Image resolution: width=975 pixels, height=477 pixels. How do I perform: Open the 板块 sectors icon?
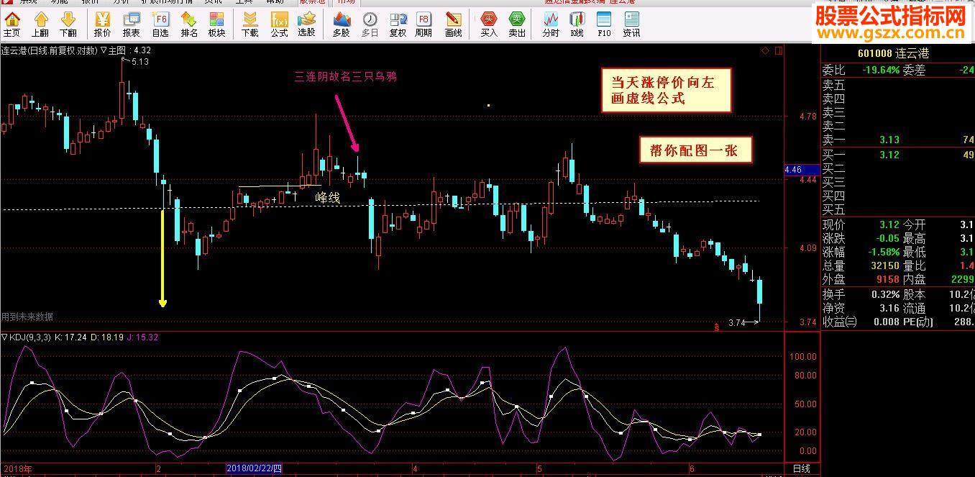[216, 24]
